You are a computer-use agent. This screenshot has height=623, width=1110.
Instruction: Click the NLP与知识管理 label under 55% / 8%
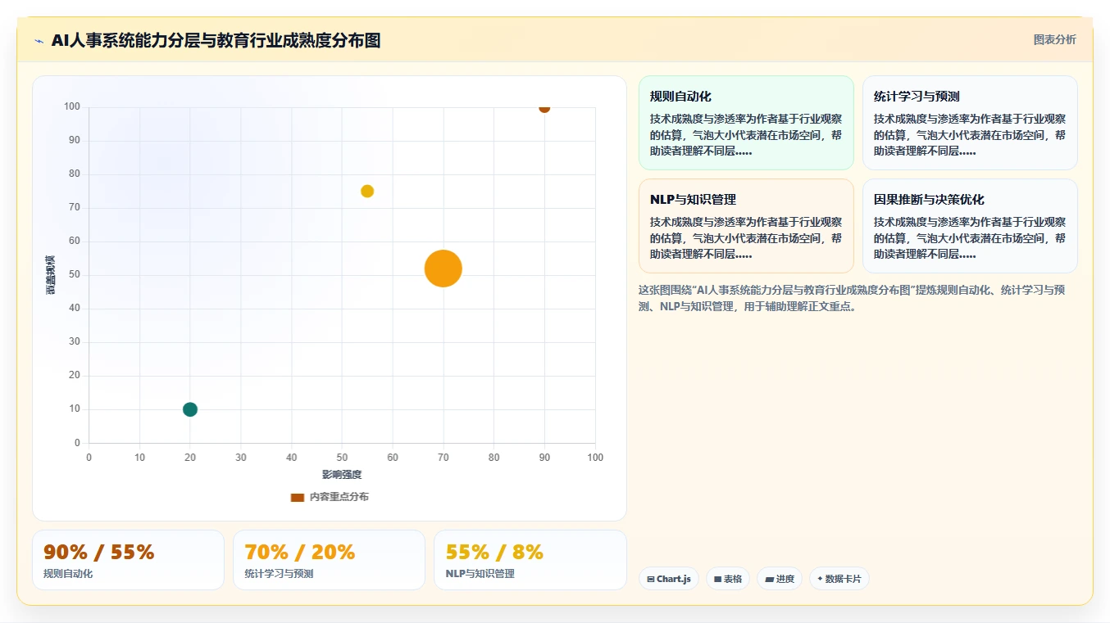(480, 574)
